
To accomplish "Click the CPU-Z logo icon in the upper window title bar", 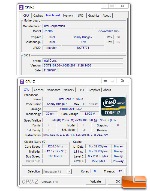I will 21,7.
